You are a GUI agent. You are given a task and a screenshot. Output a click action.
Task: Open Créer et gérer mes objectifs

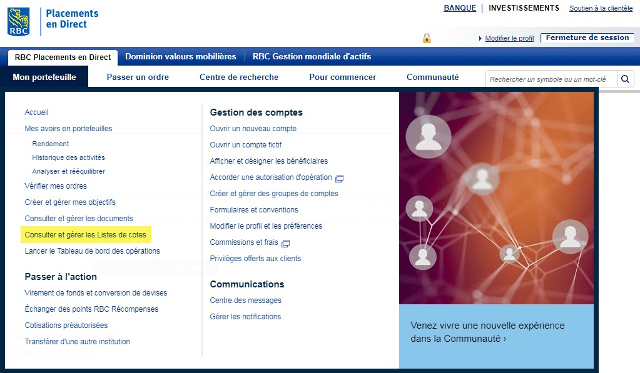click(70, 202)
